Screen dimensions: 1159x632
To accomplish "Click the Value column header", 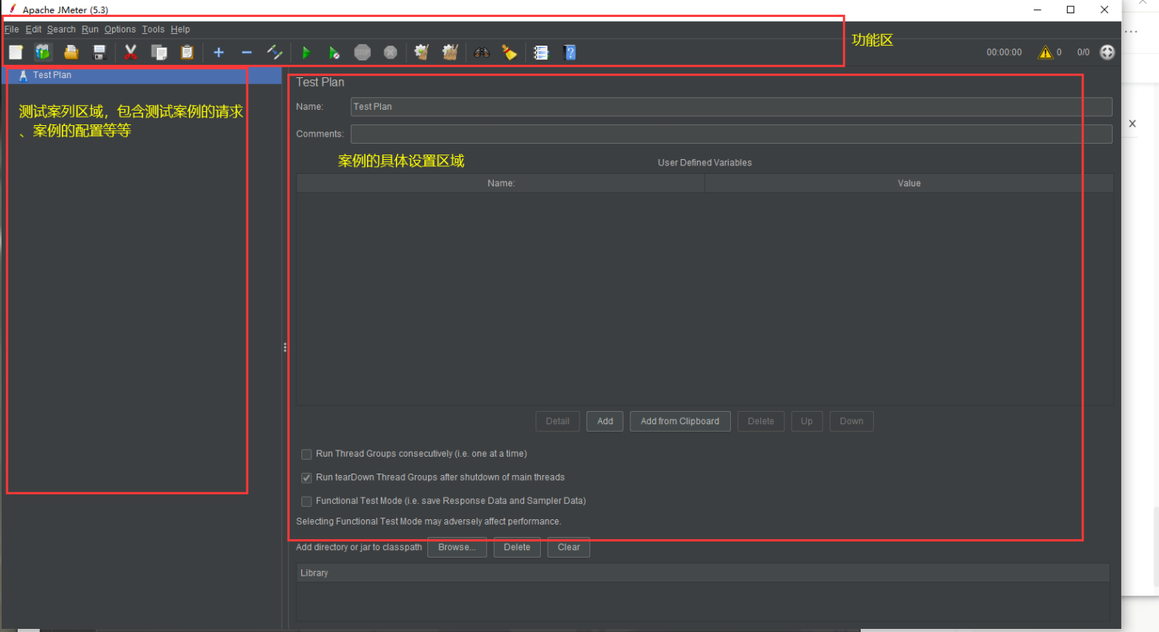I will point(909,183).
